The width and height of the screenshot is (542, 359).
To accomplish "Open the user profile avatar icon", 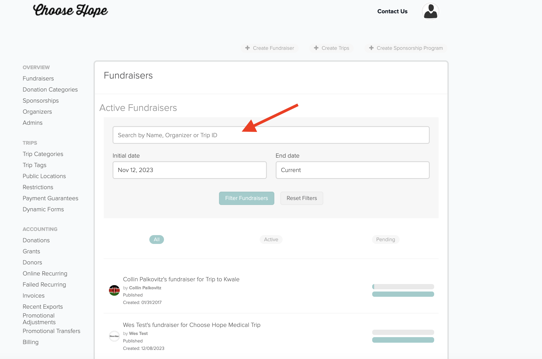I will point(430,11).
